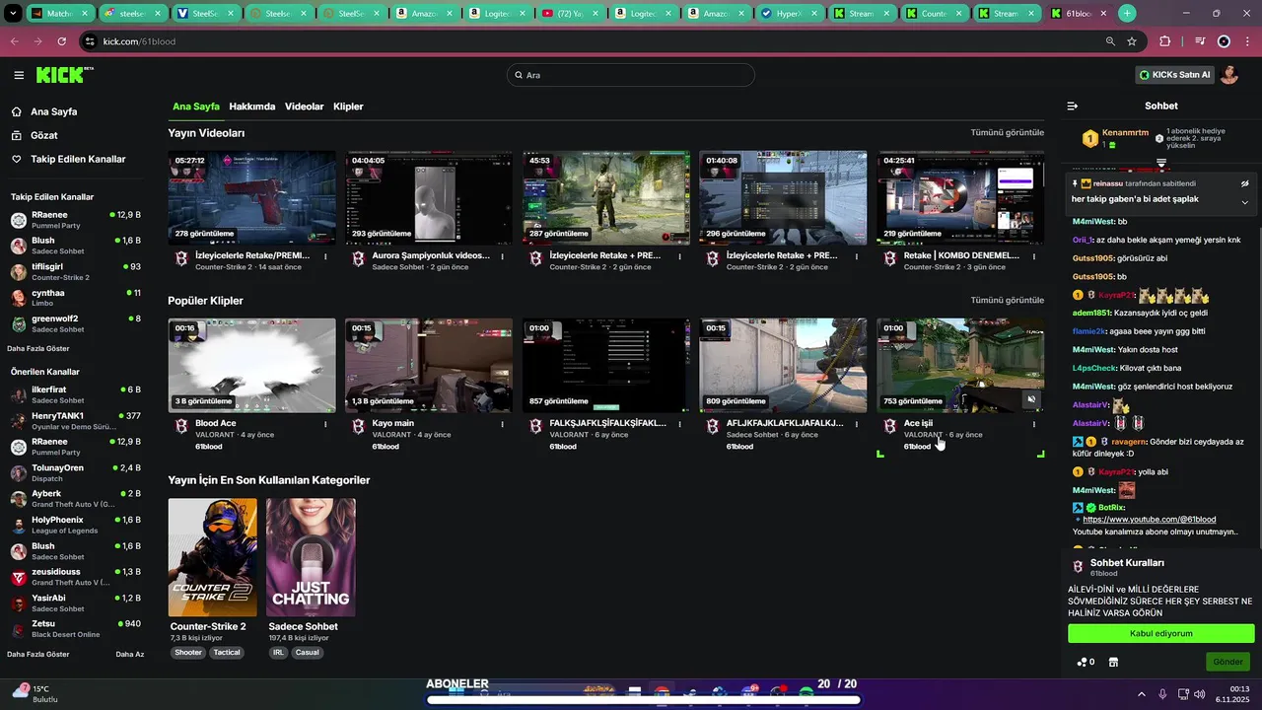Screen dimensions: 1262x710
Task: Collapse the chat panel with the arrow icon
Action: click(1073, 106)
